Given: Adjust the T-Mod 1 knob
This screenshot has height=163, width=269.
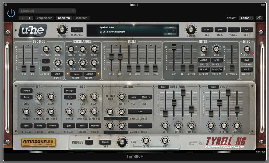Looking at the screenshot, I should pos(71,63).
